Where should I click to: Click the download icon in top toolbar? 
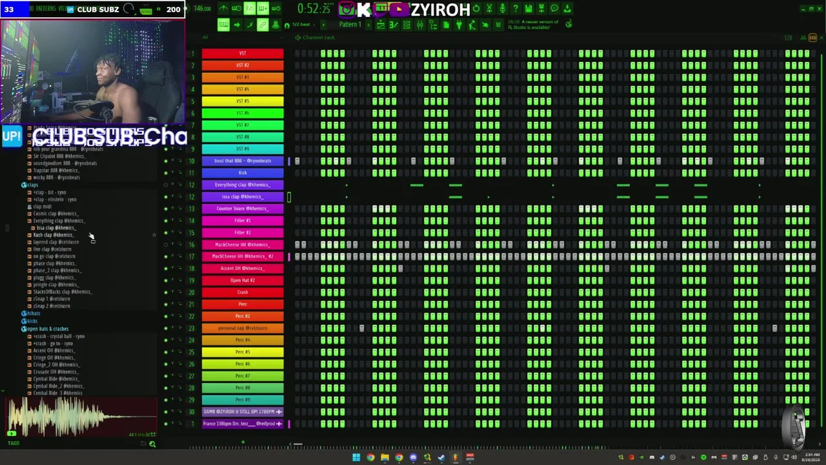567,8
